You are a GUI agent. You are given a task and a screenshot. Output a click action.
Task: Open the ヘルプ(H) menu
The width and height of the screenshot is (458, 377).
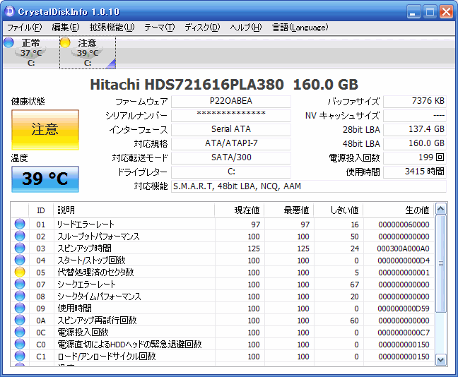coord(246,28)
